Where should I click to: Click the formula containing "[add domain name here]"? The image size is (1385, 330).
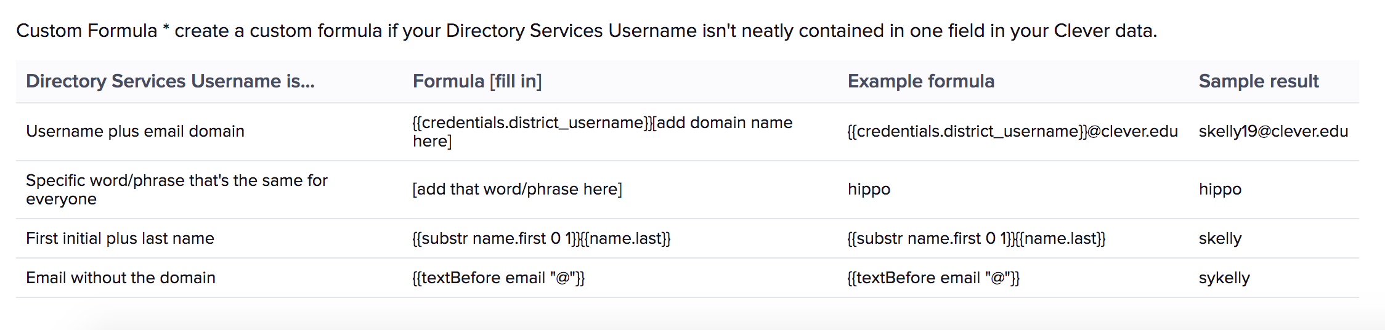point(602,132)
